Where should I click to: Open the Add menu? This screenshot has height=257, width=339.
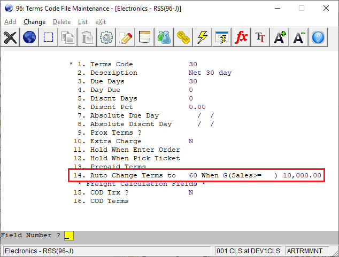tap(10, 22)
